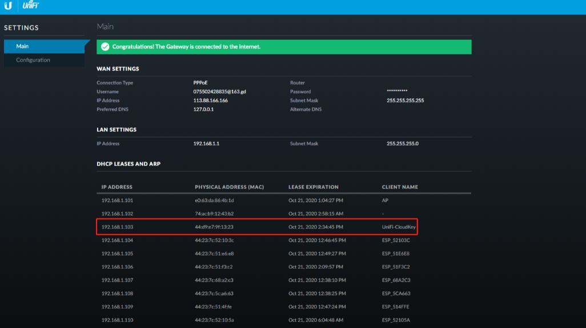Click MAC address 74:ac:b9:12:43:b2

coord(214,214)
